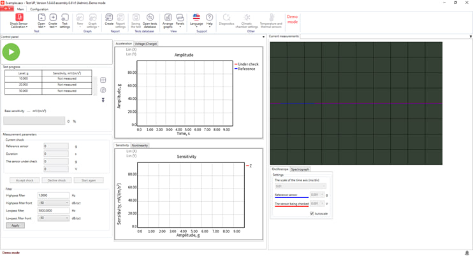Switch to the Configuration ribbon tab
This screenshot has width=473, height=256.
[x=40, y=9]
